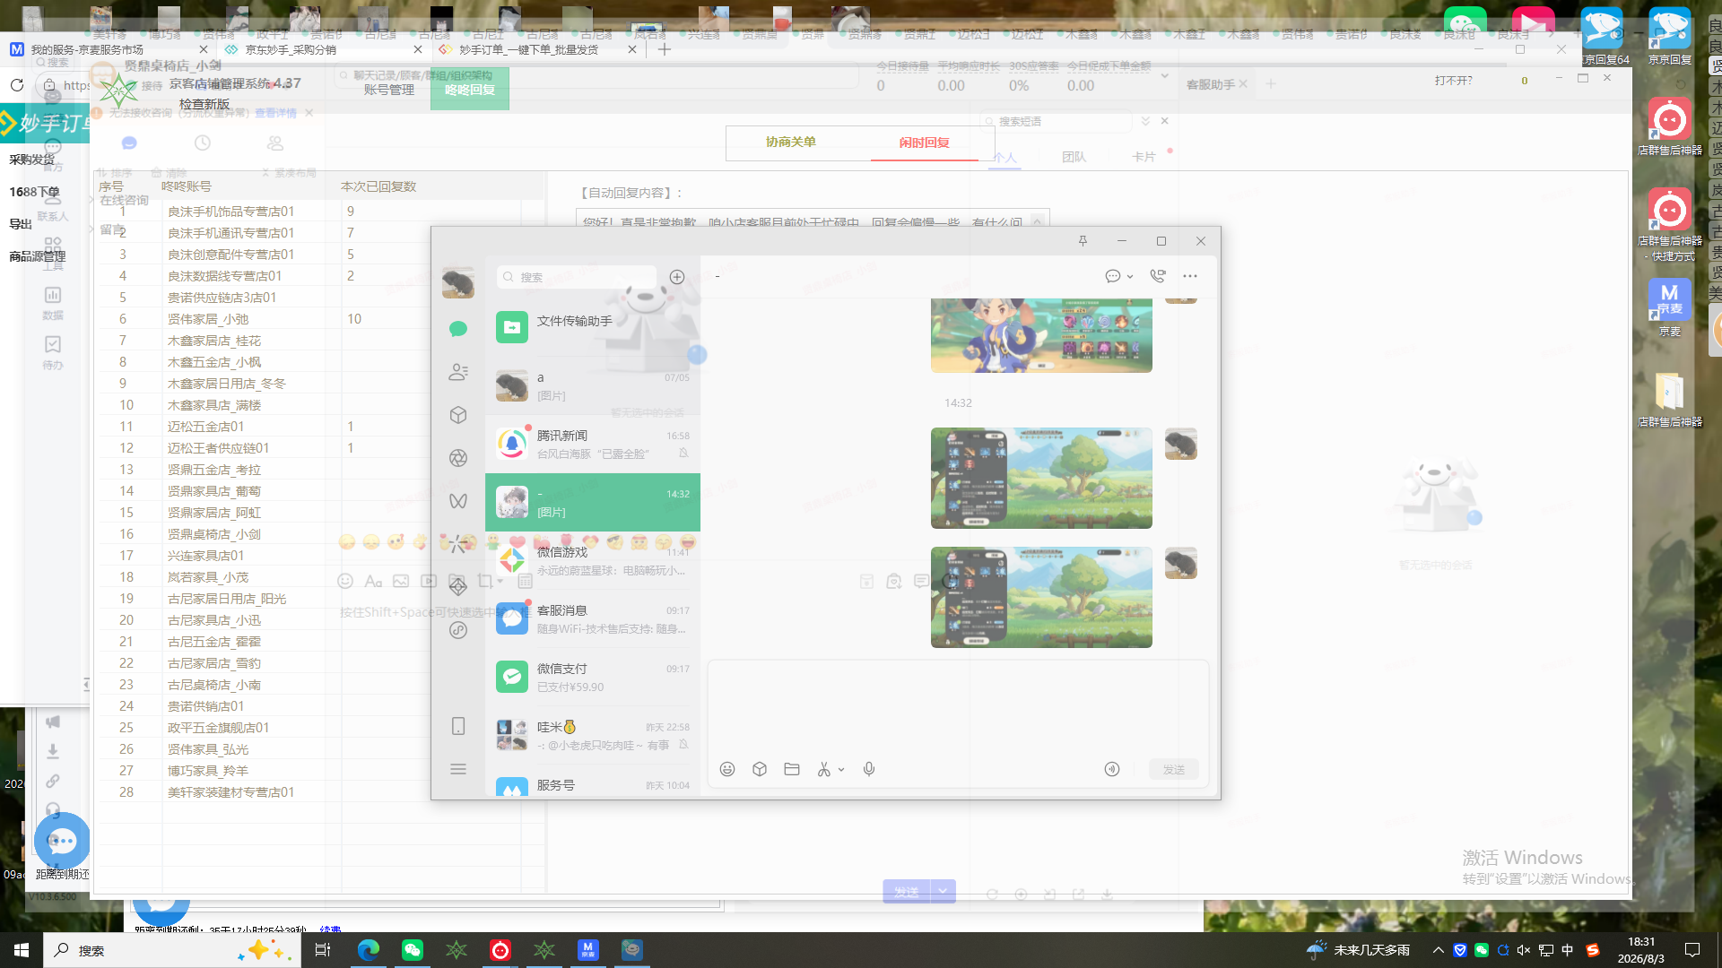
Task: Click the blue 发送 button in background window
Action: [x=907, y=891]
